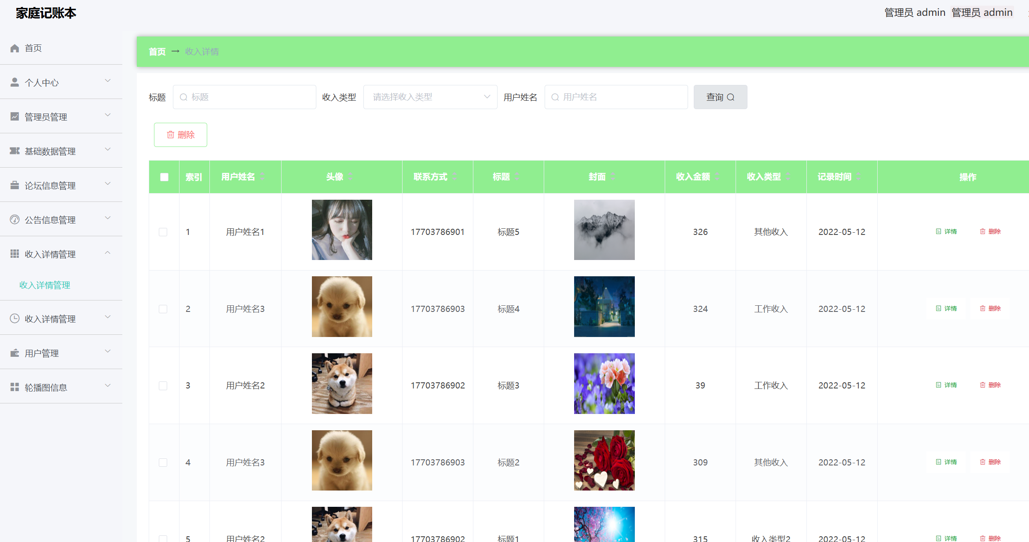Click the 详情 link for 标题4 row
This screenshot has height=542, width=1029.
[x=946, y=308]
